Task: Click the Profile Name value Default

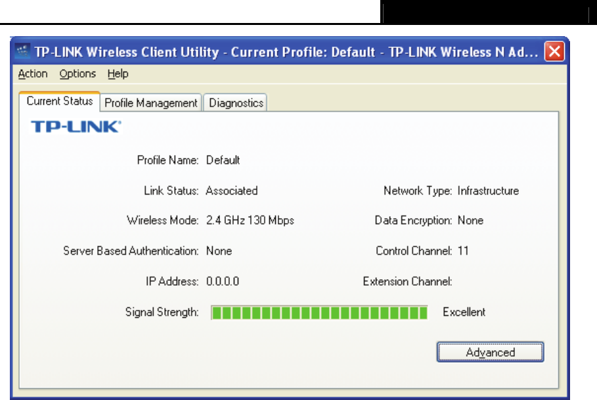Action: (223, 160)
